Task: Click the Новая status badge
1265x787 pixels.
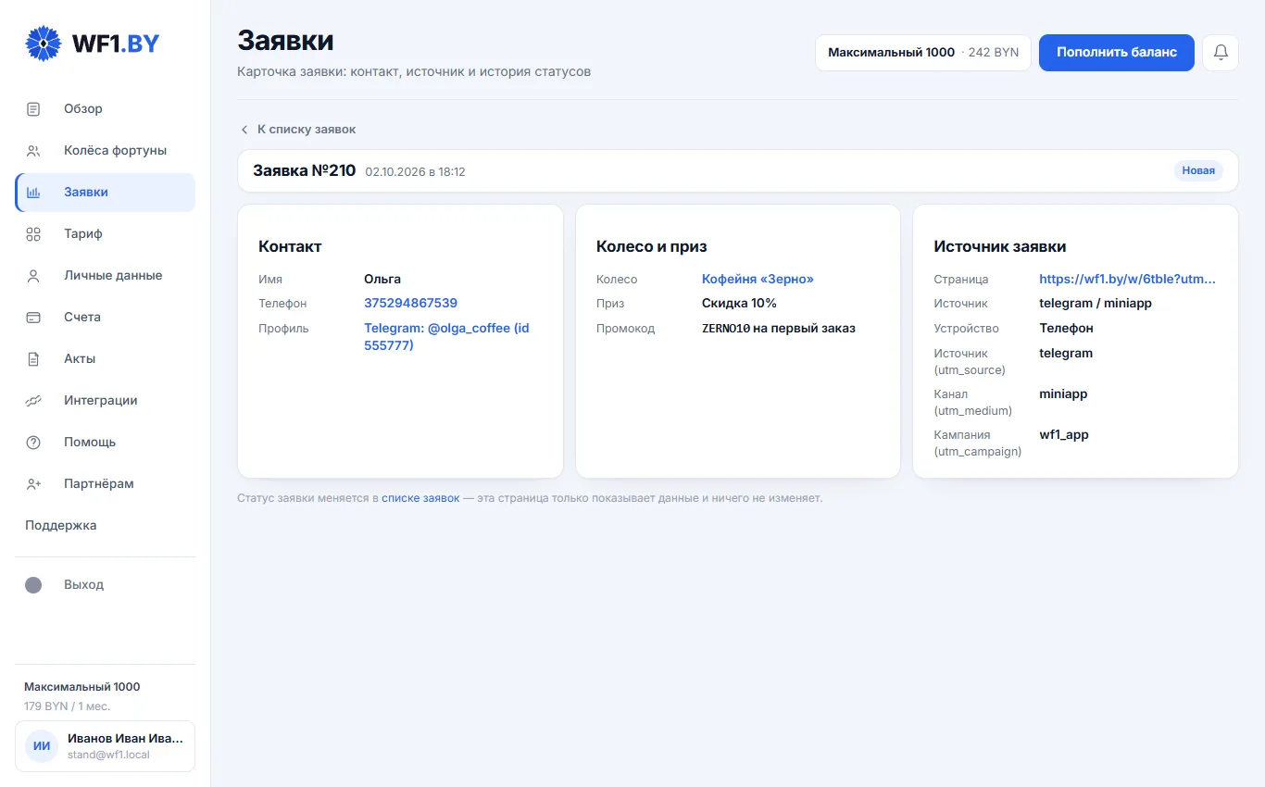Action: tap(1198, 171)
